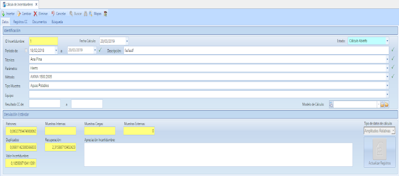Open the Período de start date dropdown
Screen dimensions: 399x176
pyautogui.click(x=56, y=50)
